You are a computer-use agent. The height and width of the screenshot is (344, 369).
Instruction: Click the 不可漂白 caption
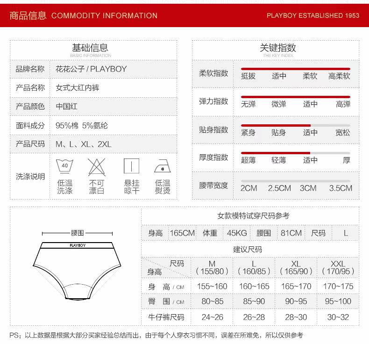click(x=97, y=186)
